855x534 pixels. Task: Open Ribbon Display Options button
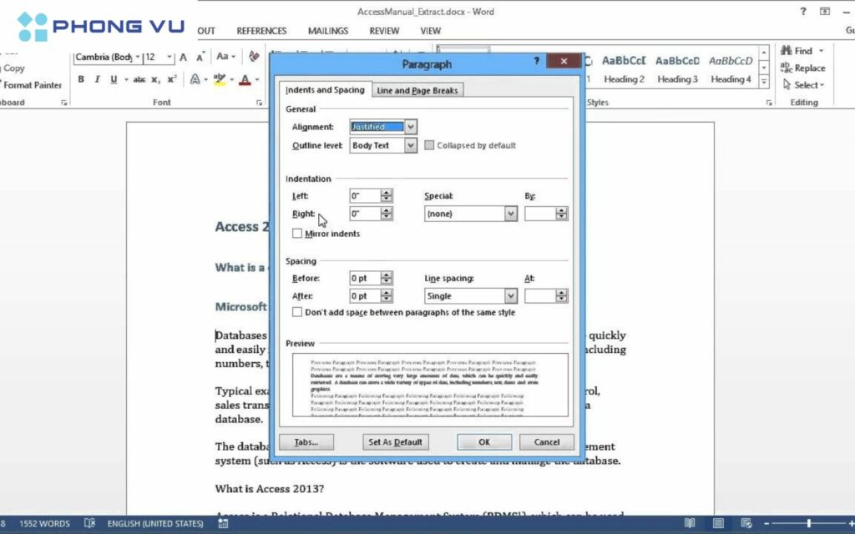(824, 12)
